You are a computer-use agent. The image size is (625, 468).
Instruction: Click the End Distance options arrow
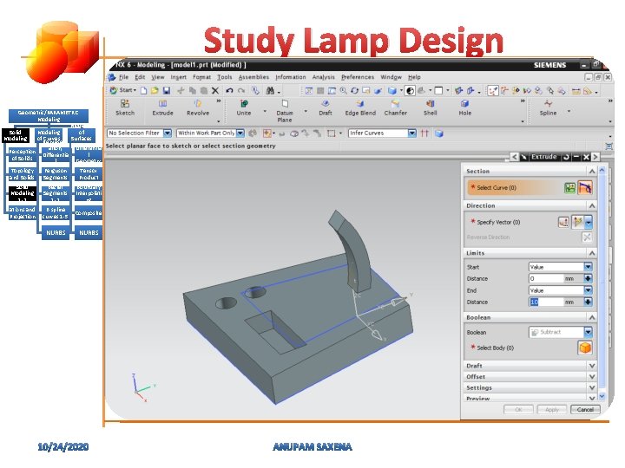pos(588,302)
